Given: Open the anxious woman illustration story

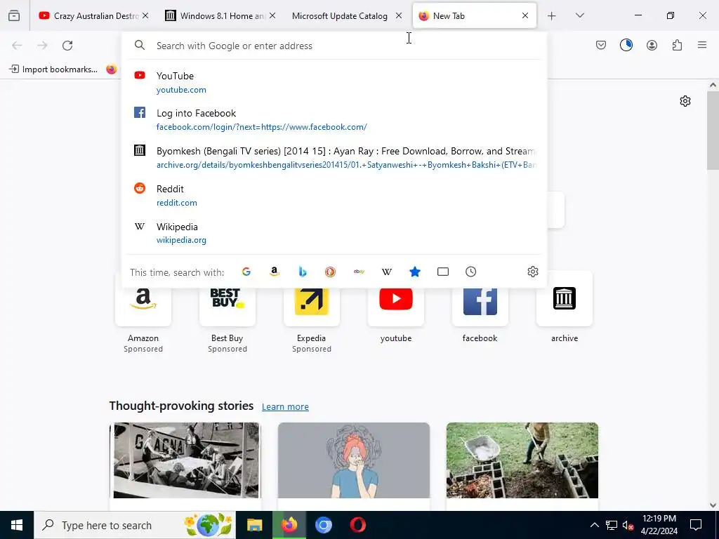Looking at the screenshot, I should click(x=354, y=460).
